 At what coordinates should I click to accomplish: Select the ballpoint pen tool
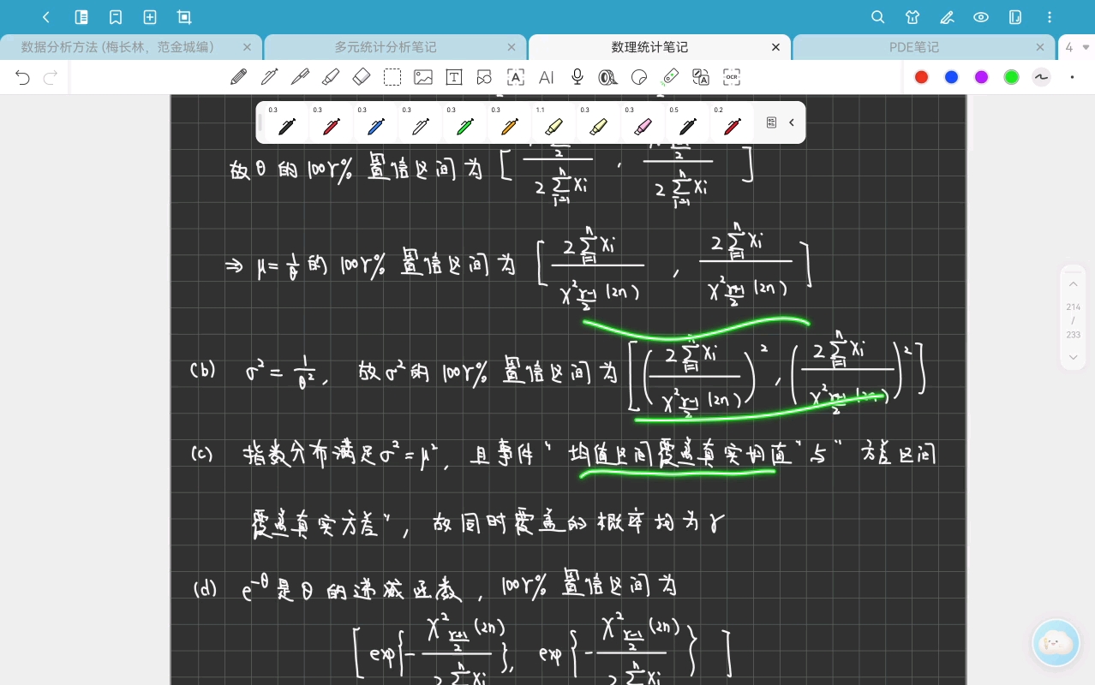click(300, 77)
